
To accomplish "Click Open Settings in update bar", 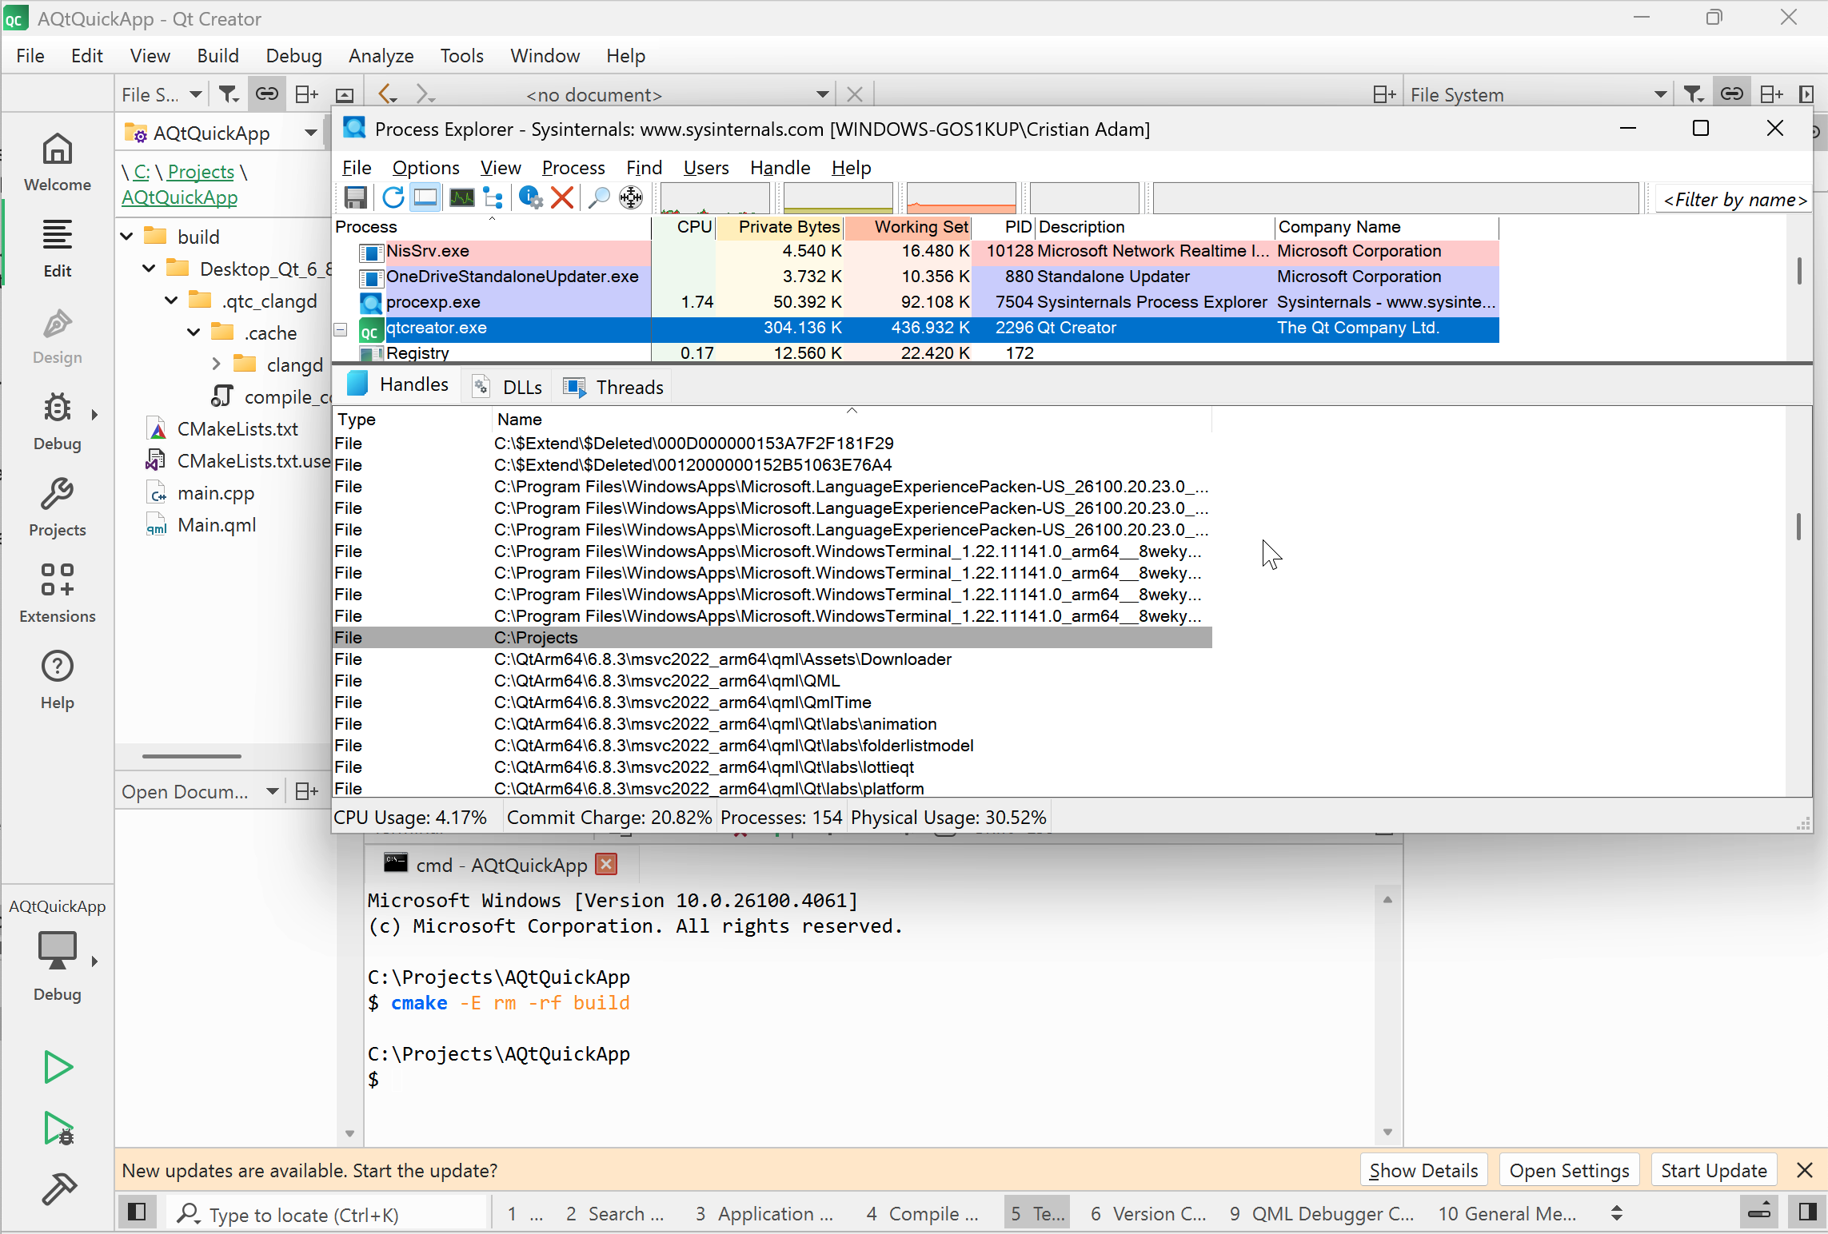I will pyautogui.click(x=1569, y=1171).
